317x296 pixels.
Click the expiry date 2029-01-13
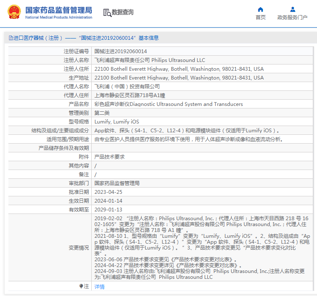[108, 210]
